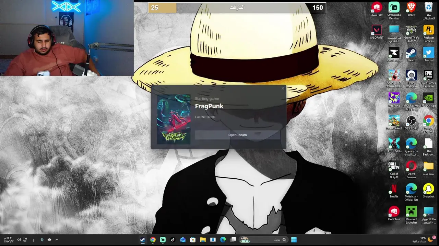Open File Explorer from the taskbar
This screenshot has width=439, height=246.
[x=203, y=240]
